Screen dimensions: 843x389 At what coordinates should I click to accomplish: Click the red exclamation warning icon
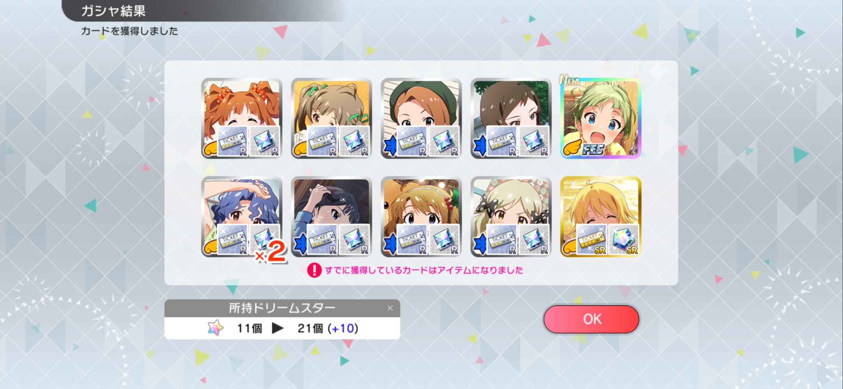(314, 270)
